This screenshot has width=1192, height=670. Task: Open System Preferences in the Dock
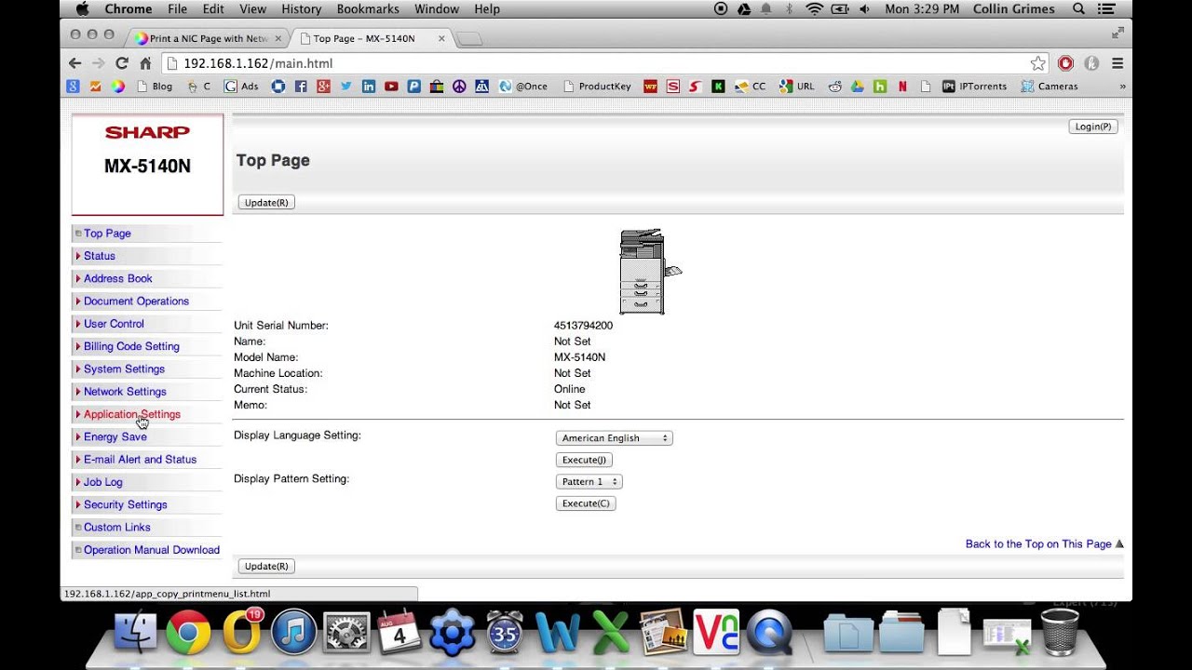346,635
